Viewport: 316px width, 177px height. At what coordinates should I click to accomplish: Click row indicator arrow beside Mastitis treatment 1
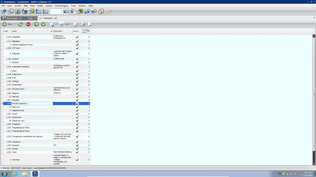tap(2, 104)
